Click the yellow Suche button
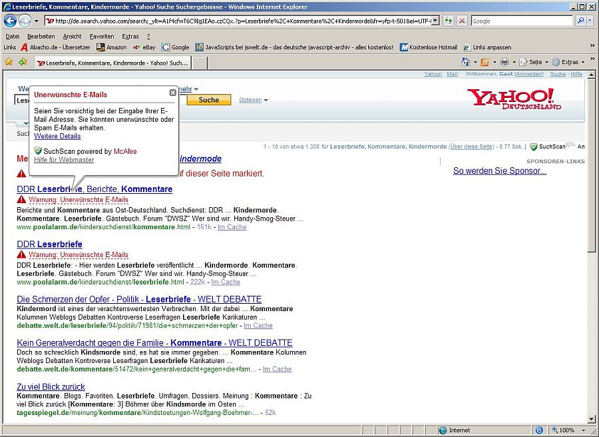 pyautogui.click(x=208, y=100)
